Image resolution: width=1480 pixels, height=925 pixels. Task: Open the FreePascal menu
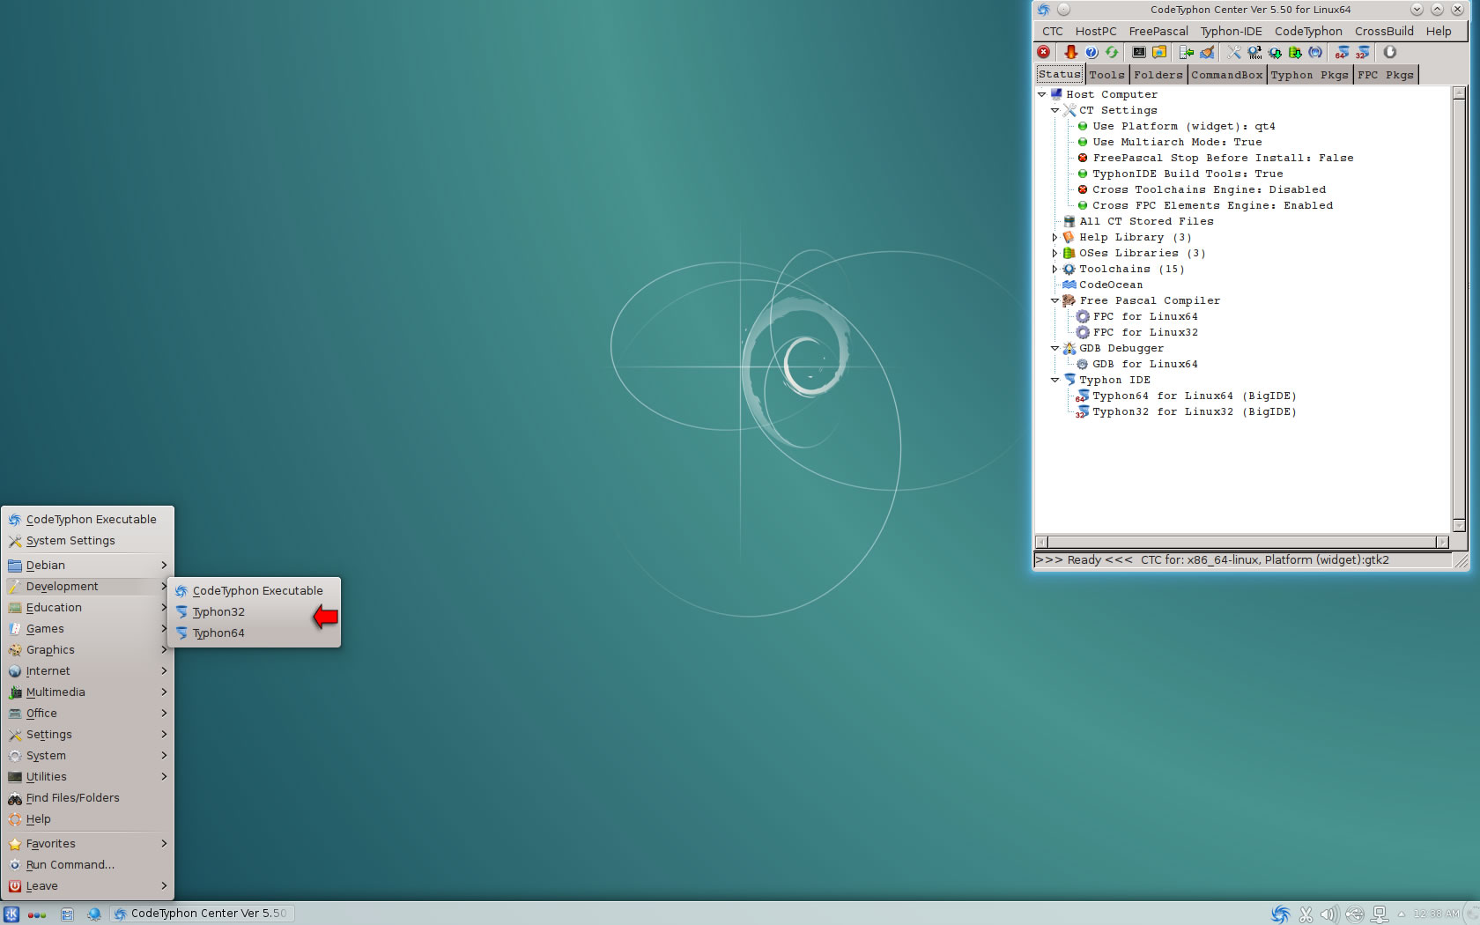(x=1158, y=31)
